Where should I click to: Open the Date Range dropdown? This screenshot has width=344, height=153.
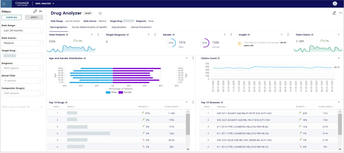[x=22, y=30]
